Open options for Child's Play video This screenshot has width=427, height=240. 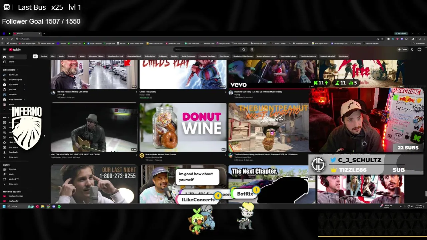click(225, 92)
